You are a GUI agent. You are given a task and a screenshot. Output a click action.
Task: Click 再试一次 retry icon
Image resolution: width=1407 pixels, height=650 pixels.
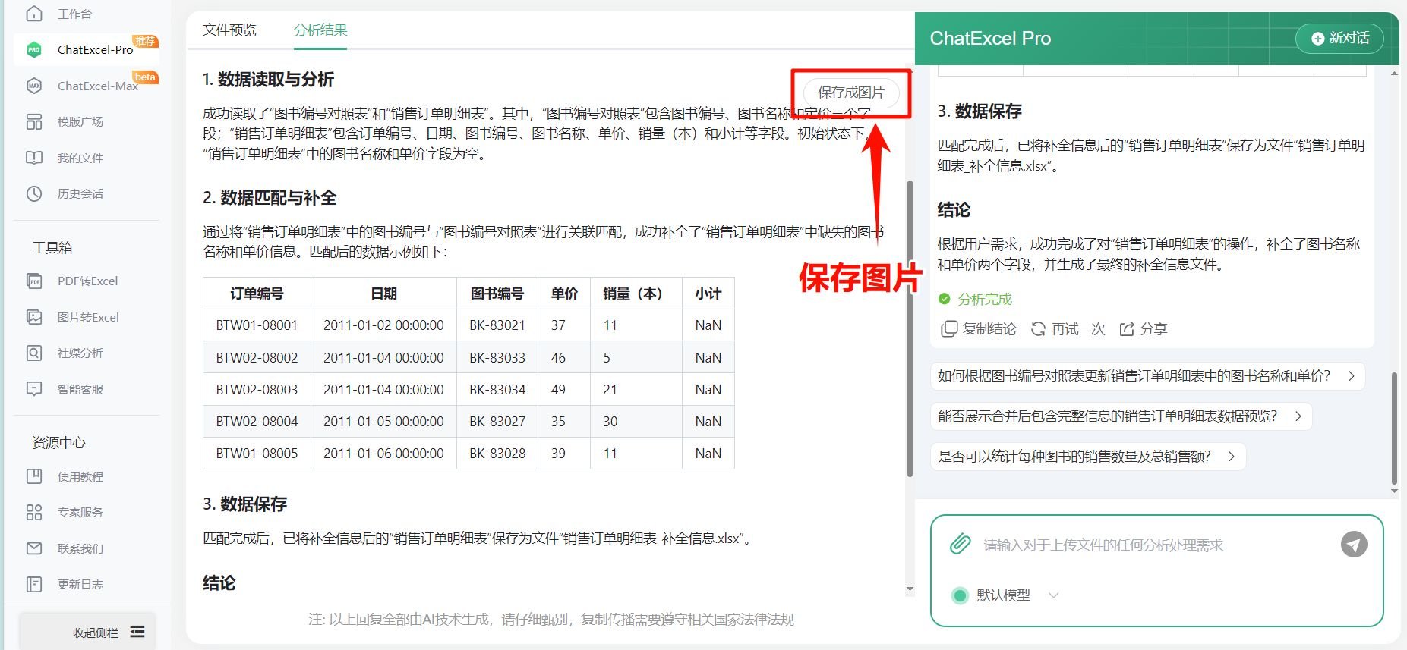click(x=1038, y=329)
